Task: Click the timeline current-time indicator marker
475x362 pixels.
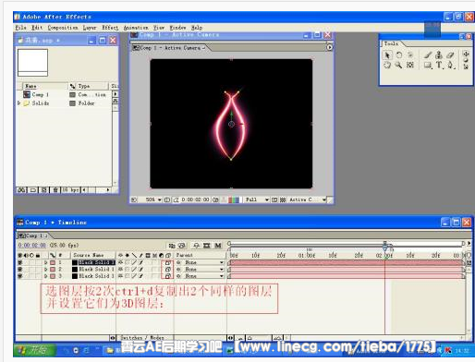Action: [x=385, y=247]
